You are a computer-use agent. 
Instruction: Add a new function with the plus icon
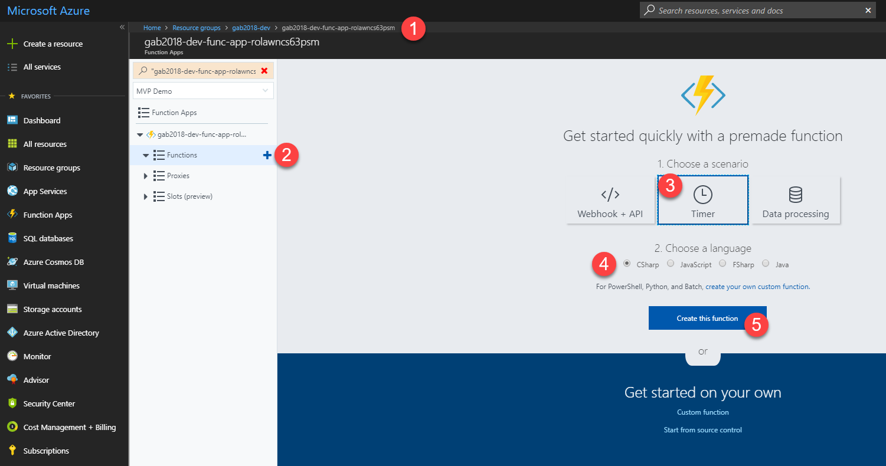click(x=267, y=155)
